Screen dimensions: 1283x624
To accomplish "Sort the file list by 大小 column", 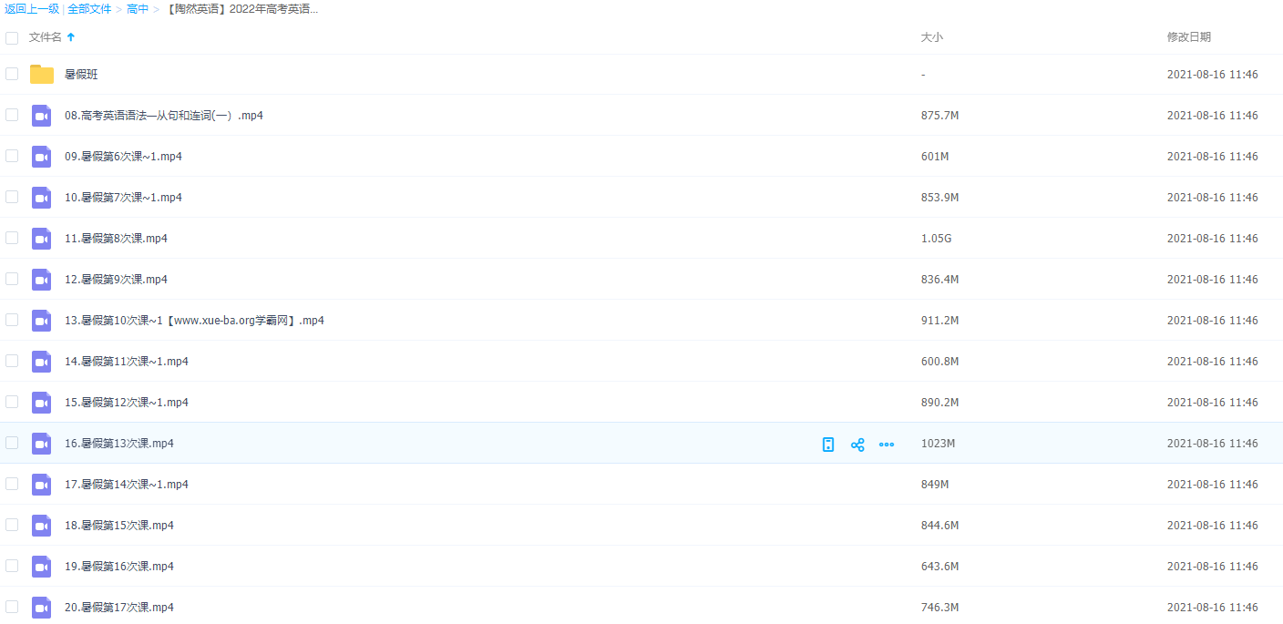I will pos(931,37).
